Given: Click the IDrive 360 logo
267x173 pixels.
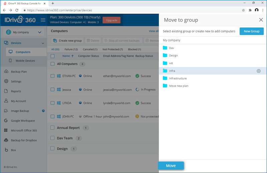Looking at the screenshot, I should click(x=20, y=20).
